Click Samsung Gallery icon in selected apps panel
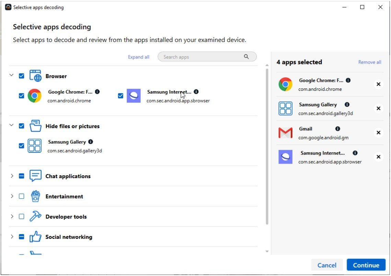This screenshot has width=391, height=276. [286, 108]
